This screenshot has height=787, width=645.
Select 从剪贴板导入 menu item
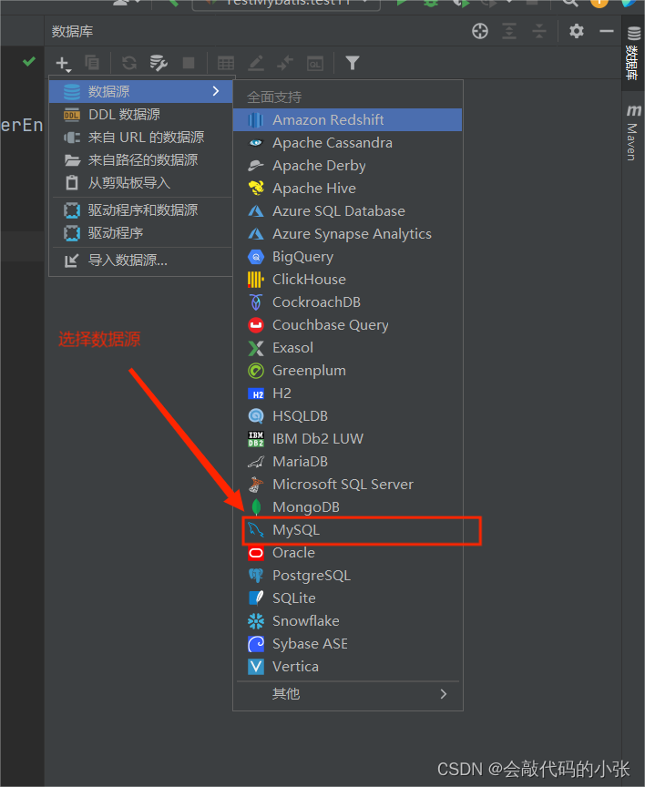(141, 183)
